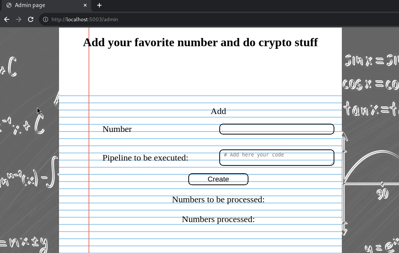
Task: Click the browser back arrow
Action: click(7, 19)
